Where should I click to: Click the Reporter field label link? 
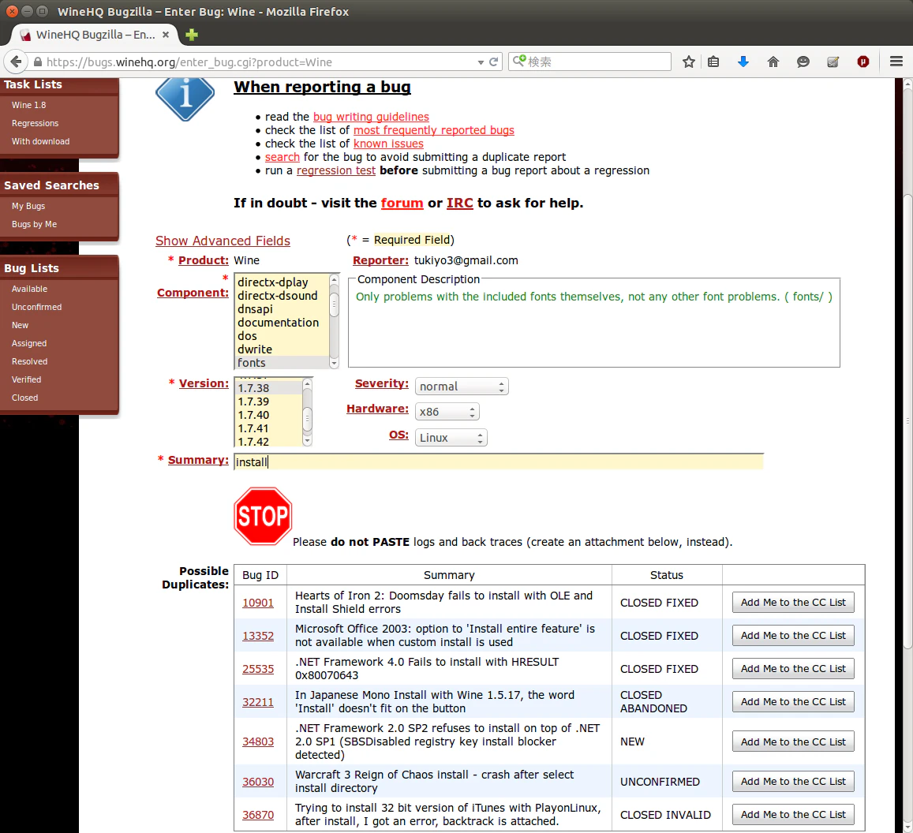(380, 260)
